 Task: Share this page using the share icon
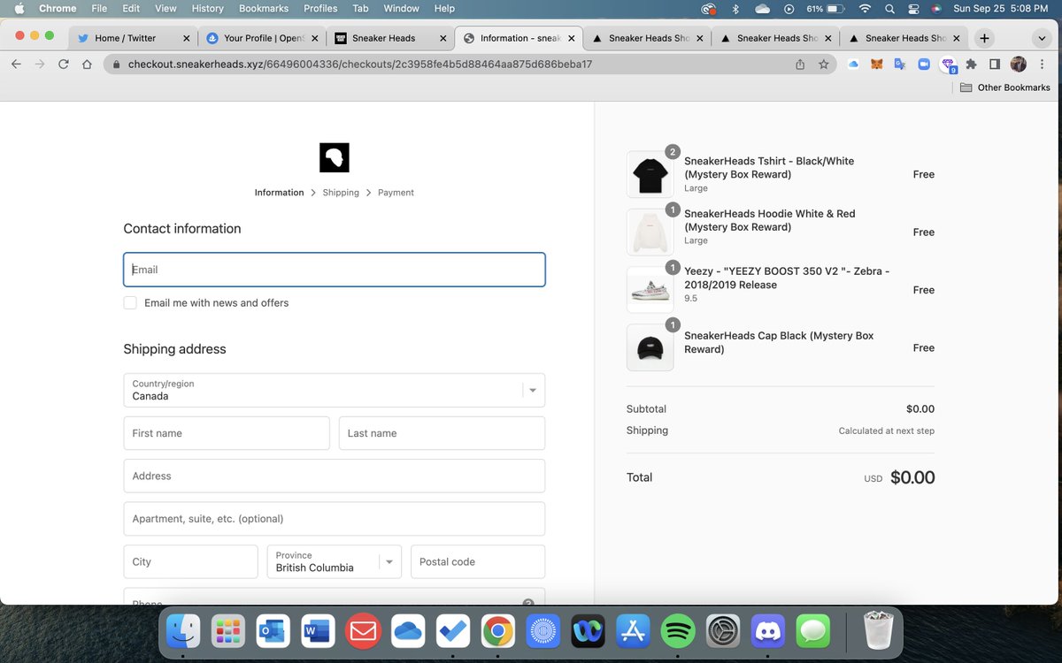(800, 65)
